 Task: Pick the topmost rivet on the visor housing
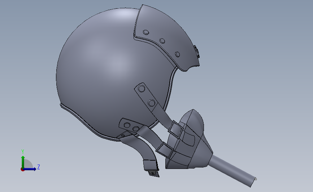tap(146, 32)
